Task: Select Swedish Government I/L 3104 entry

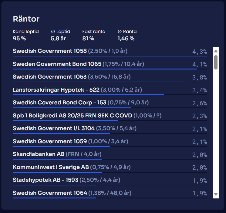Action: pyautogui.click(x=54, y=128)
